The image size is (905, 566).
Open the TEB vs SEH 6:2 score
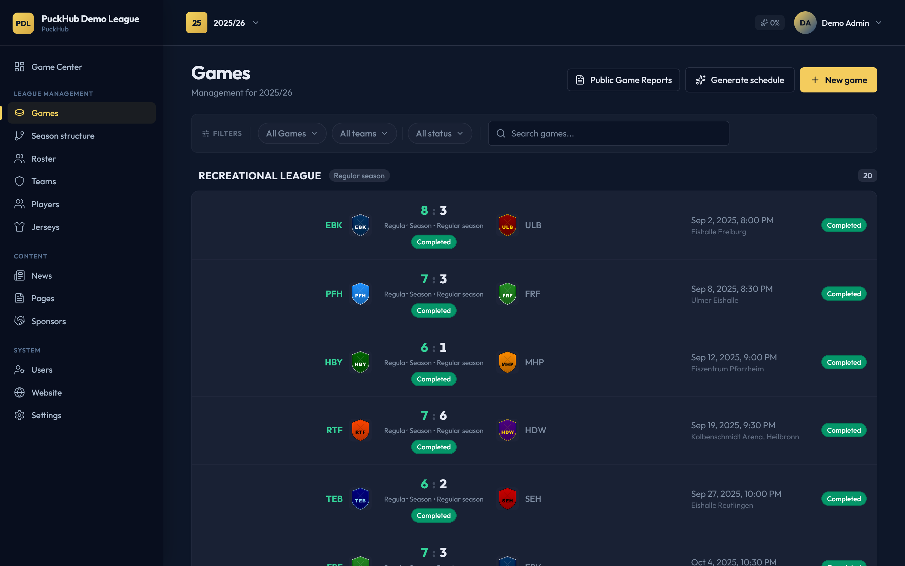coord(434,484)
